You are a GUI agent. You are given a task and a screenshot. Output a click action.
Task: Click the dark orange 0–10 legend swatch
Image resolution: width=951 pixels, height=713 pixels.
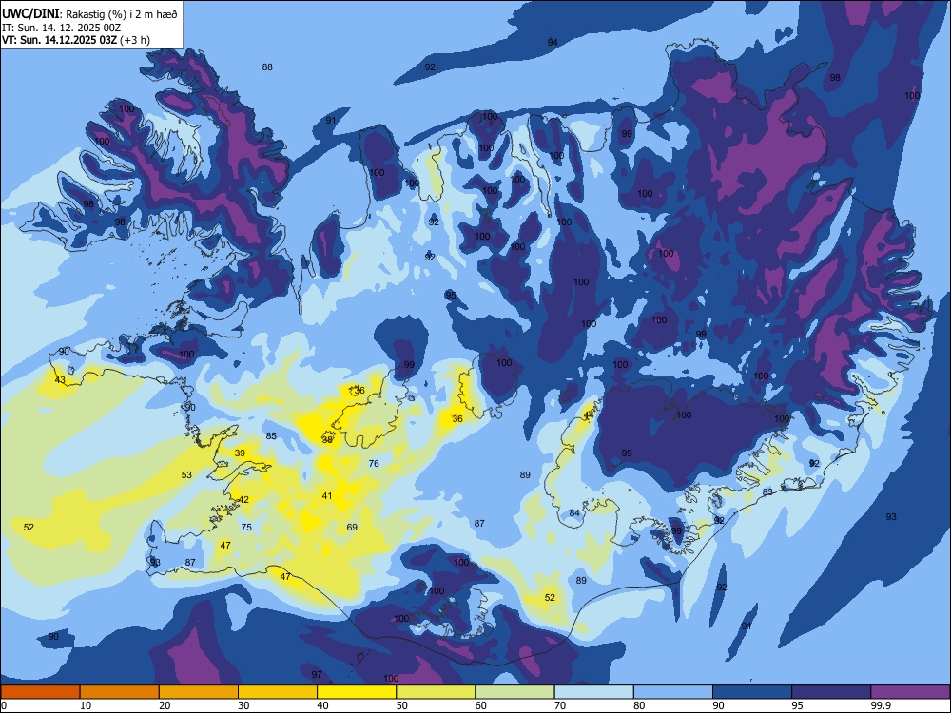pyautogui.click(x=40, y=692)
